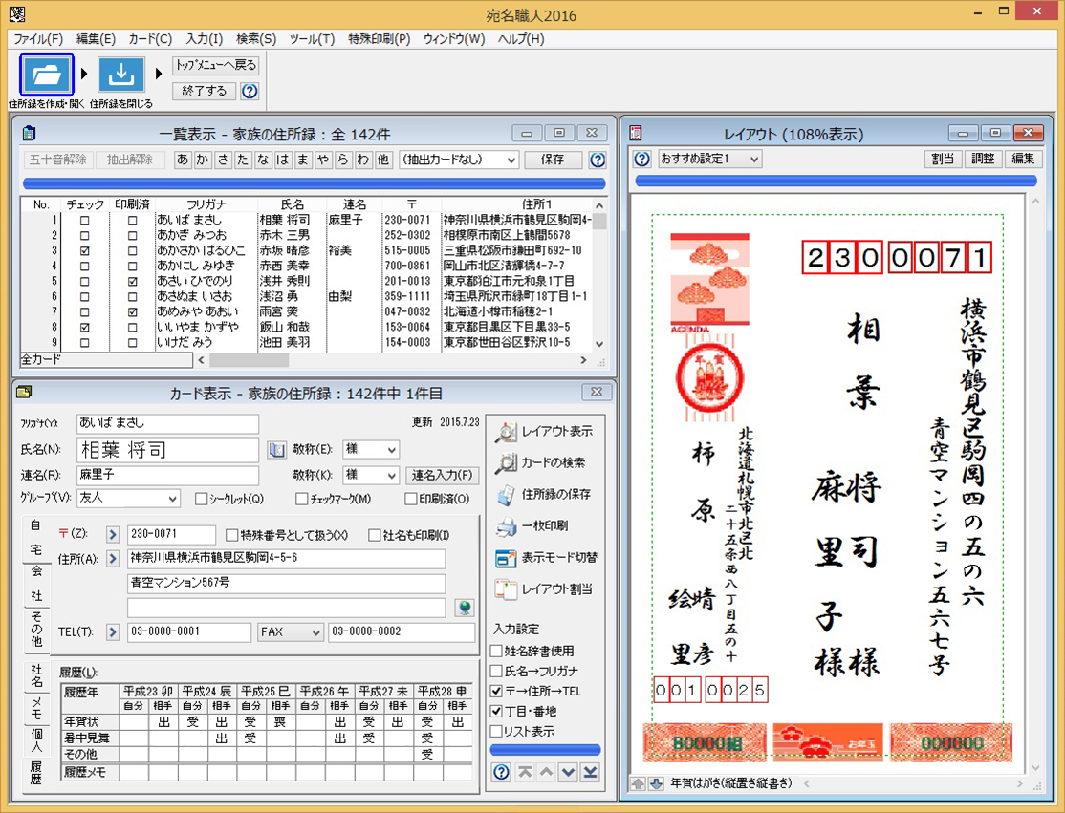
Task: Disable 〒→住所→TEL checkbox
Action: pyautogui.click(x=496, y=692)
